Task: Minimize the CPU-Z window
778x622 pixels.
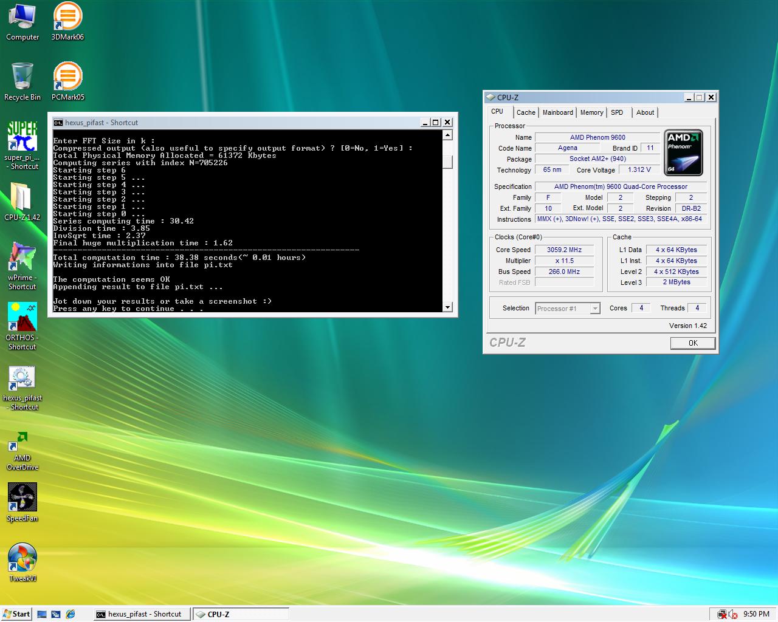Action: [689, 97]
